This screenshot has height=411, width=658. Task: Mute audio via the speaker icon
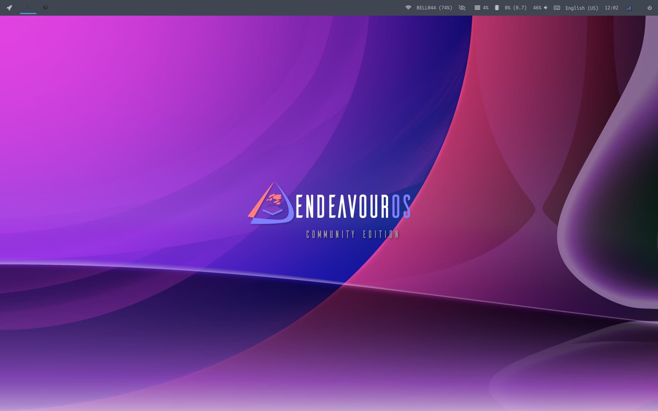[x=546, y=8]
